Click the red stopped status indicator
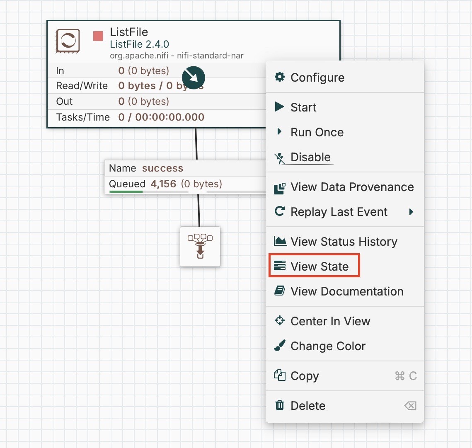472x448 pixels. pyautogui.click(x=98, y=36)
